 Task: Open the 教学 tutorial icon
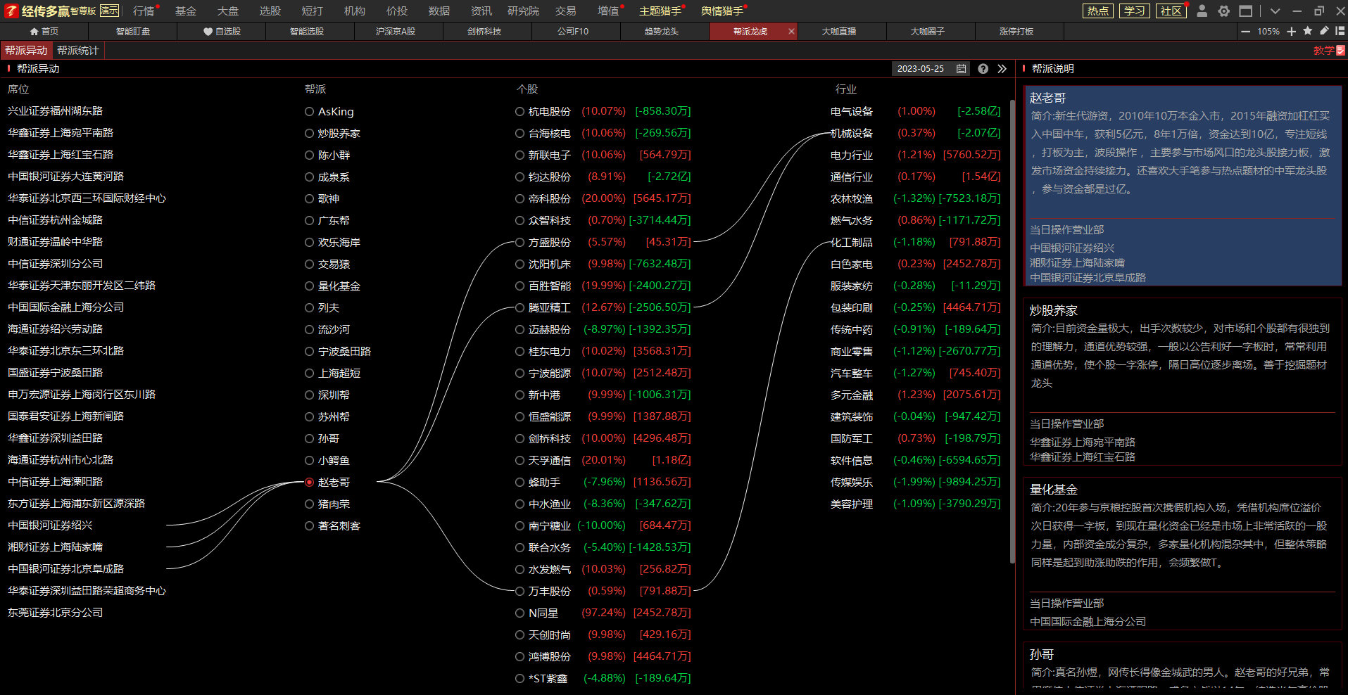(1340, 51)
